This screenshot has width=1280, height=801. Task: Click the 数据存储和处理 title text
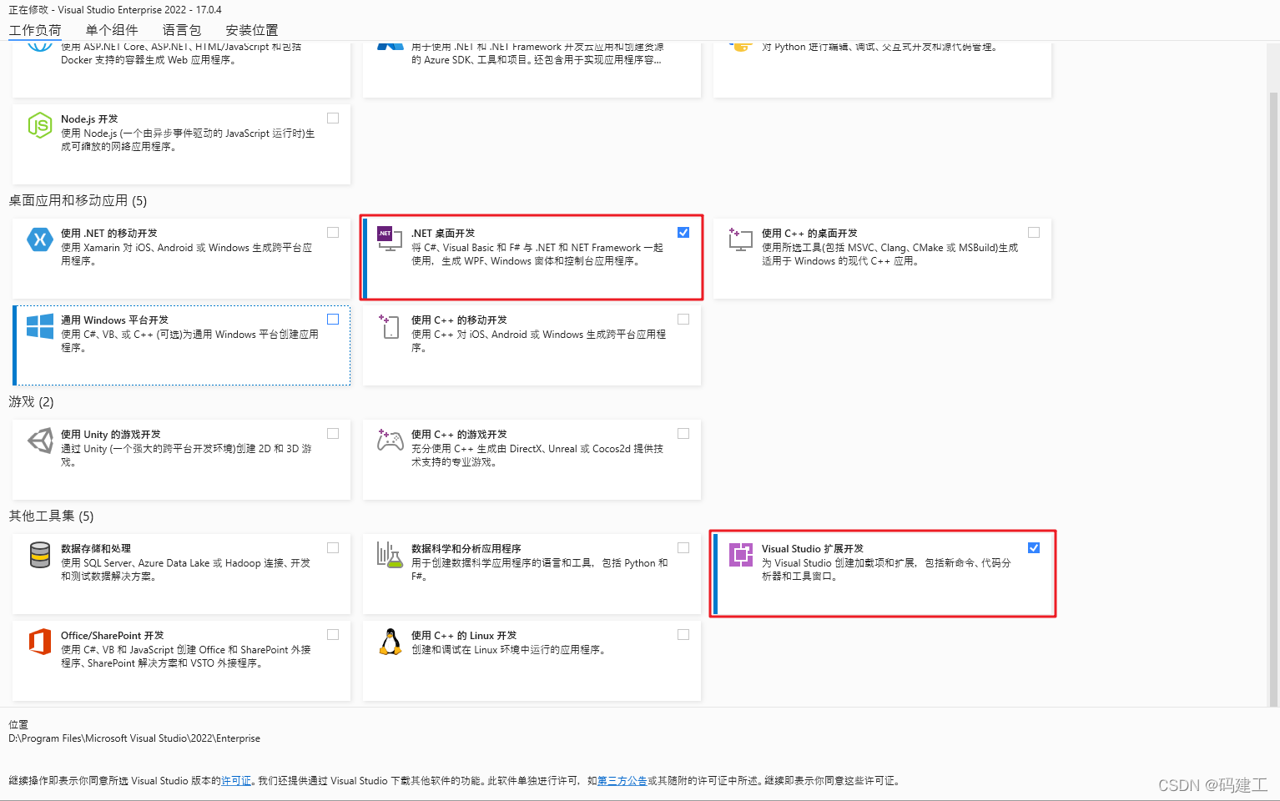(96, 549)
